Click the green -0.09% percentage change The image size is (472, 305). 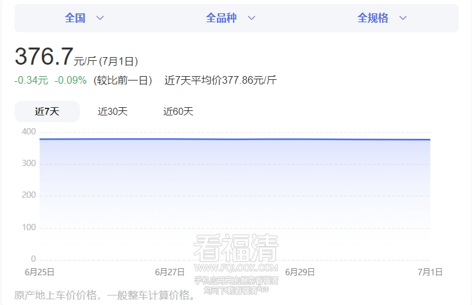[70, 81]
